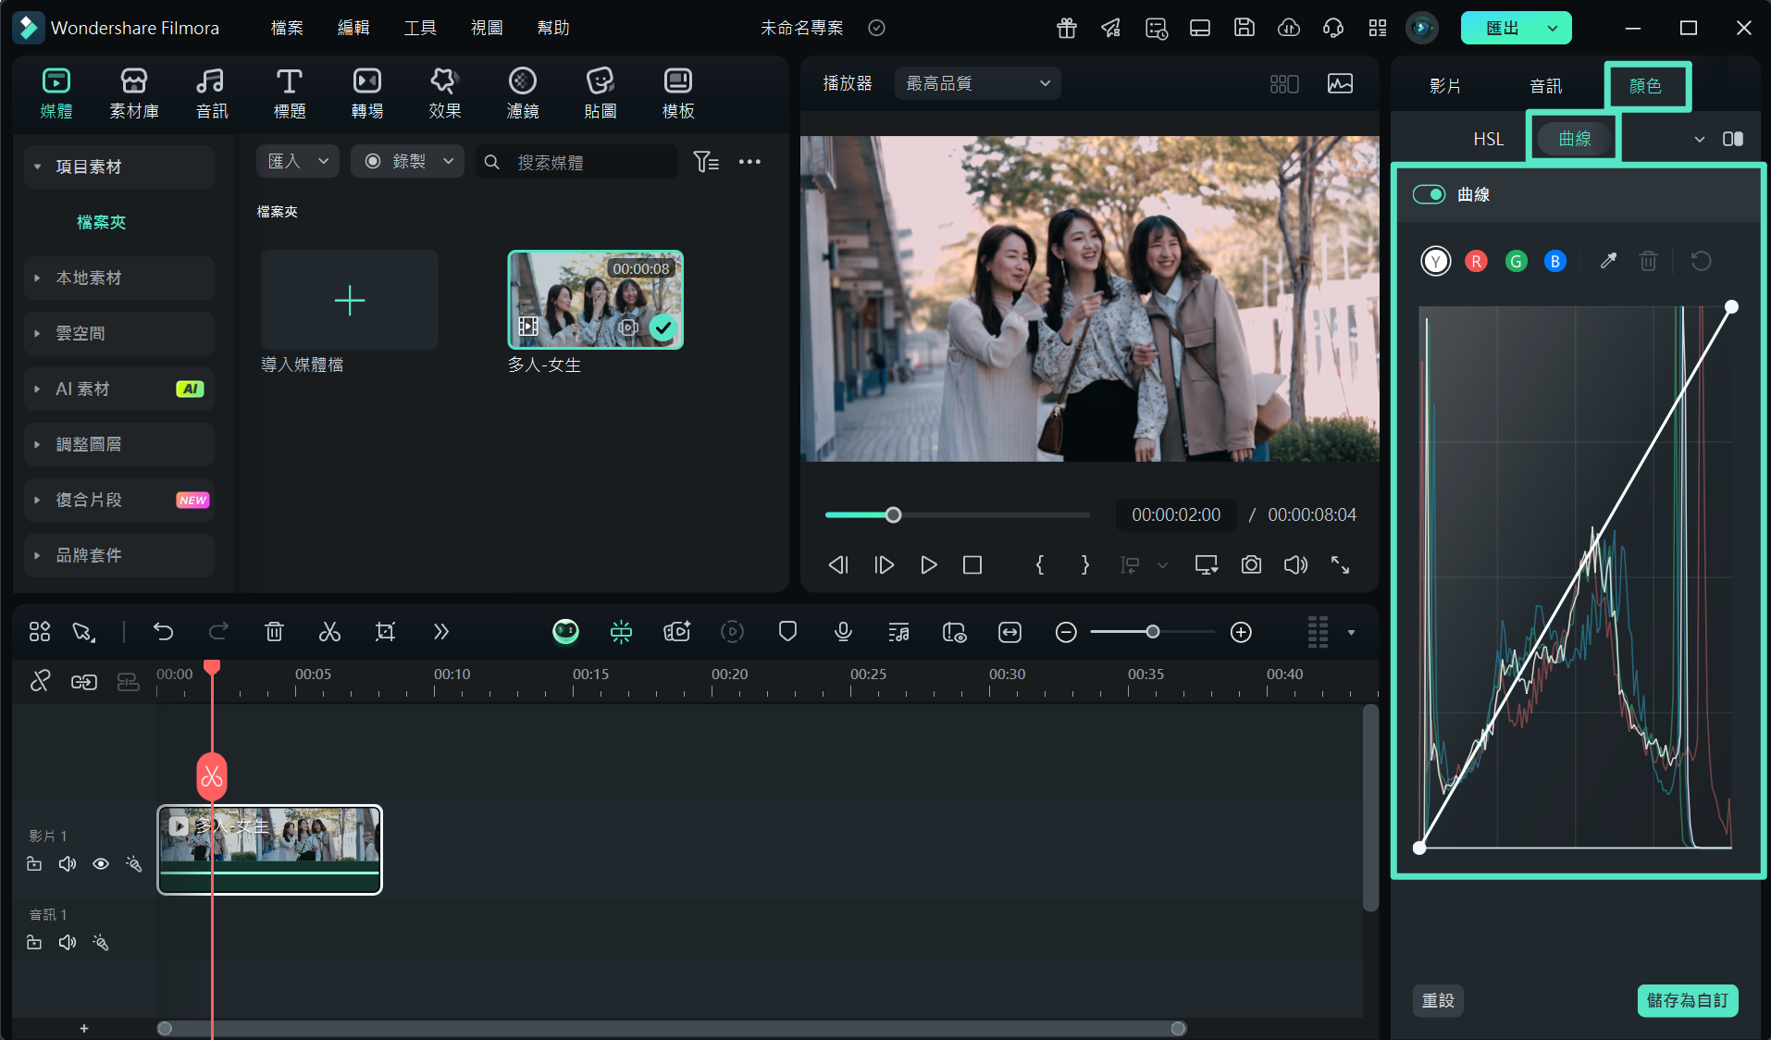Mute the 影片 1 track speaker

coord(68,863)
